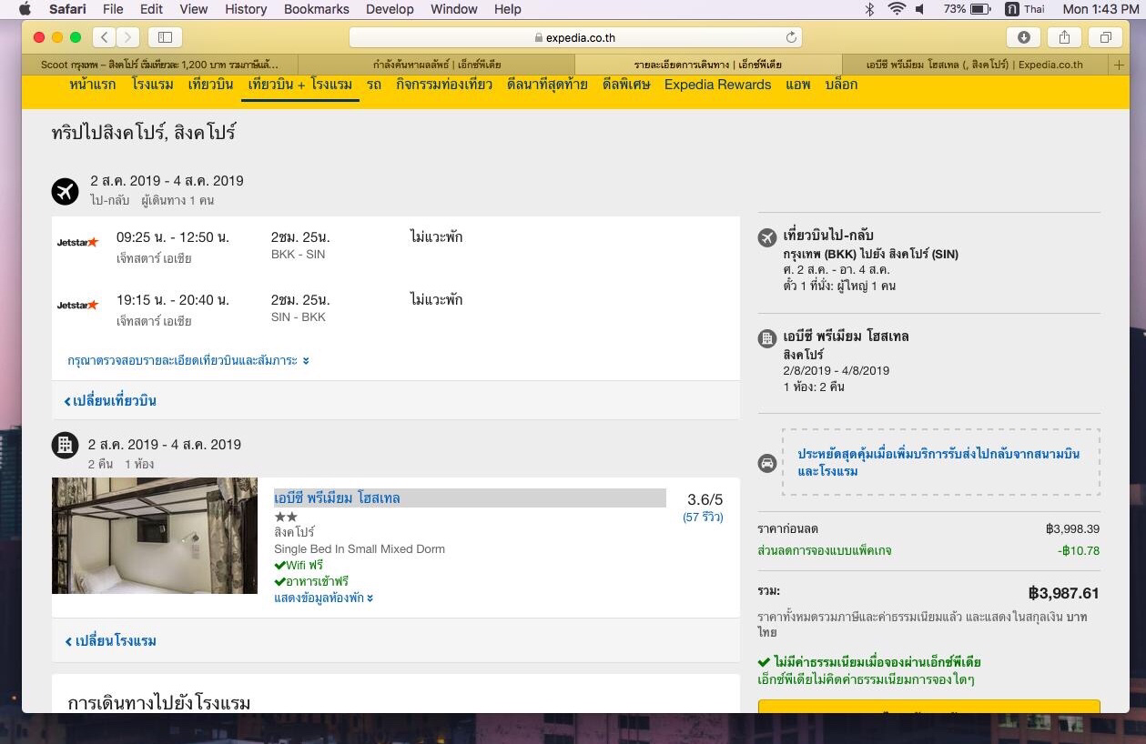Screen dimensions: 1146x744
Task: Go forward with Safari forward arrow
Action: pyautogui.click(x=127, y=37)
